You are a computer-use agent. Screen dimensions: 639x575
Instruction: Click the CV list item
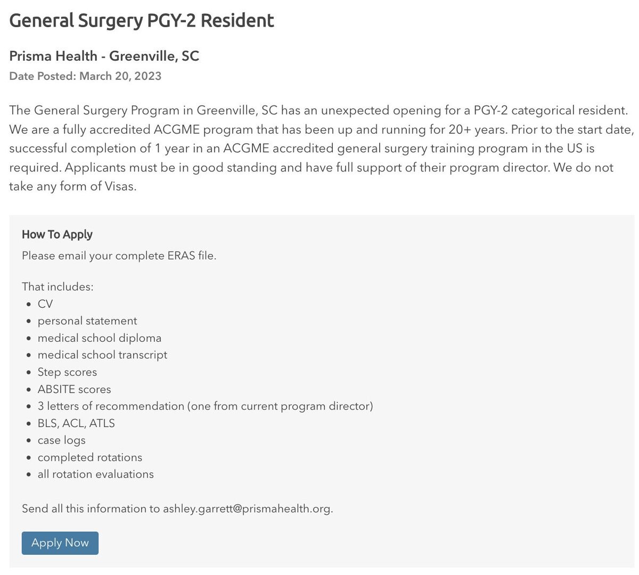[45, 304]
